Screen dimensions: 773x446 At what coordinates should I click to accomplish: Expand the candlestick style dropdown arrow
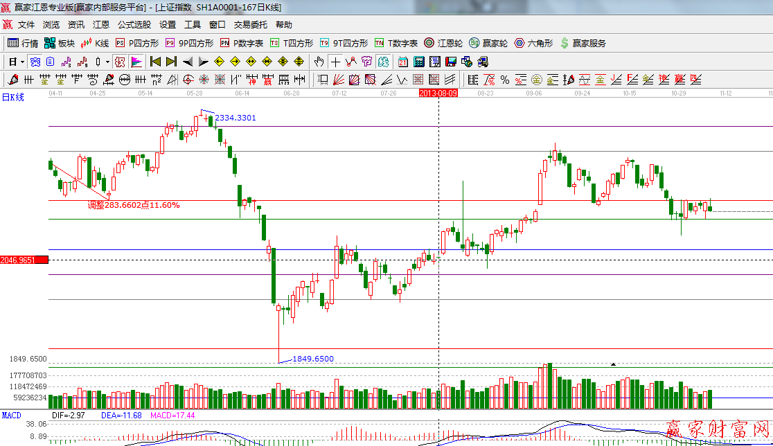pos(107,62)
